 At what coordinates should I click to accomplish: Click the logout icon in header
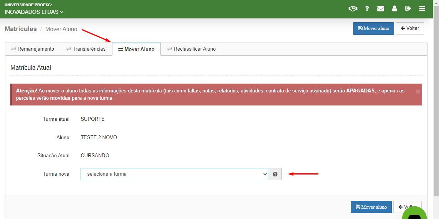pos(408,9)
